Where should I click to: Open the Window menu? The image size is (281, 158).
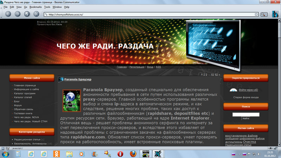[x=57, y=7]
